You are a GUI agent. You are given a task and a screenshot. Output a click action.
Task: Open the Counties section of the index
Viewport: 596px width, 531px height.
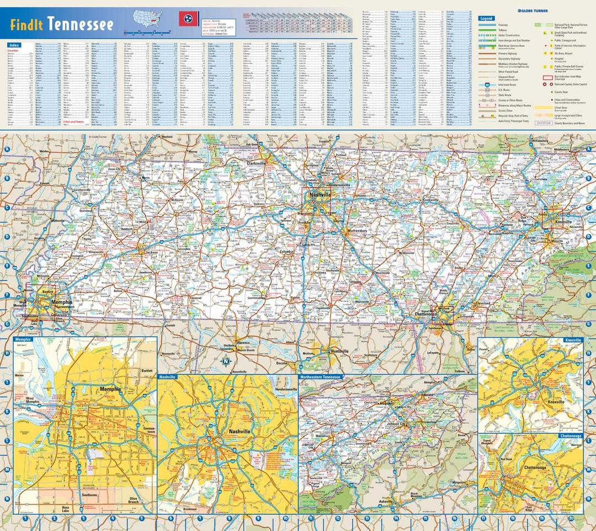point(12,50)
